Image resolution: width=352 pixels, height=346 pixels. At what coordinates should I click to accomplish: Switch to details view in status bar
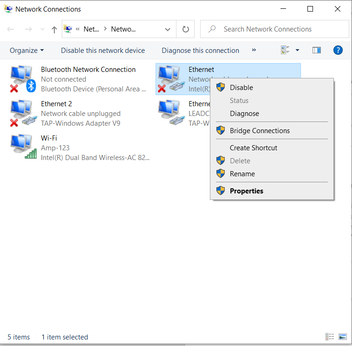330,337
